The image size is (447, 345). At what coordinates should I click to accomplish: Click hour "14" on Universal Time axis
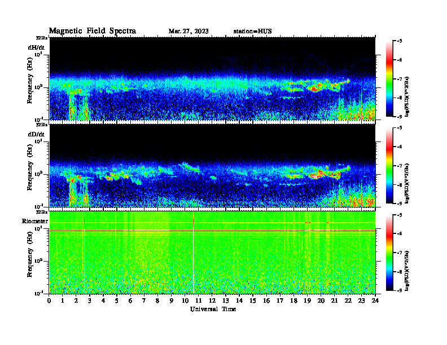[239, 300]
